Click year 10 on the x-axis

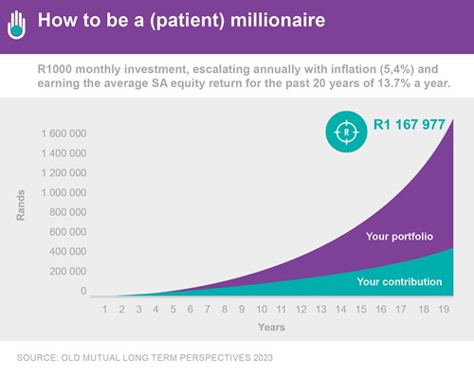(x=262, y=310)
